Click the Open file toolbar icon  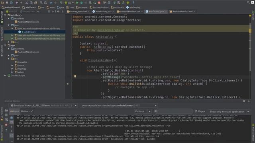pos(2,3)
